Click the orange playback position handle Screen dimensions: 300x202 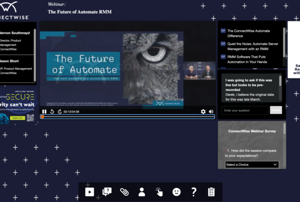(42, 117)
